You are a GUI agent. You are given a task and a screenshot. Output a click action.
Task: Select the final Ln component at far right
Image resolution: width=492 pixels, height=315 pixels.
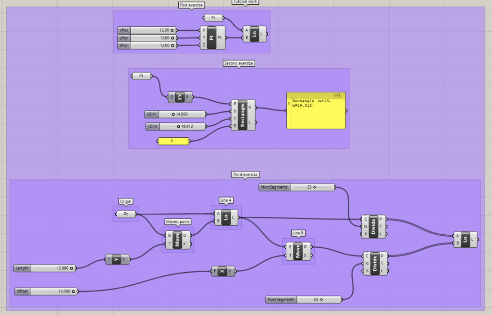click(465, 240)
